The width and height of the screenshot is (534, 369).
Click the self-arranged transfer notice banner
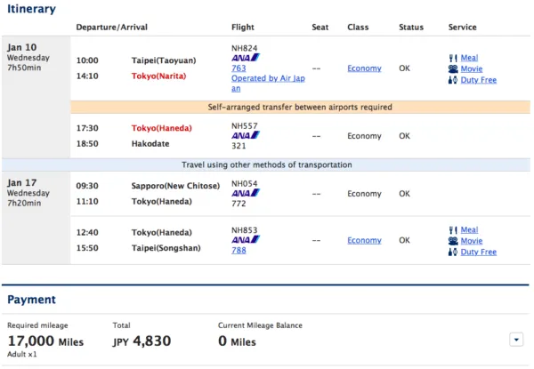(300, 107)
